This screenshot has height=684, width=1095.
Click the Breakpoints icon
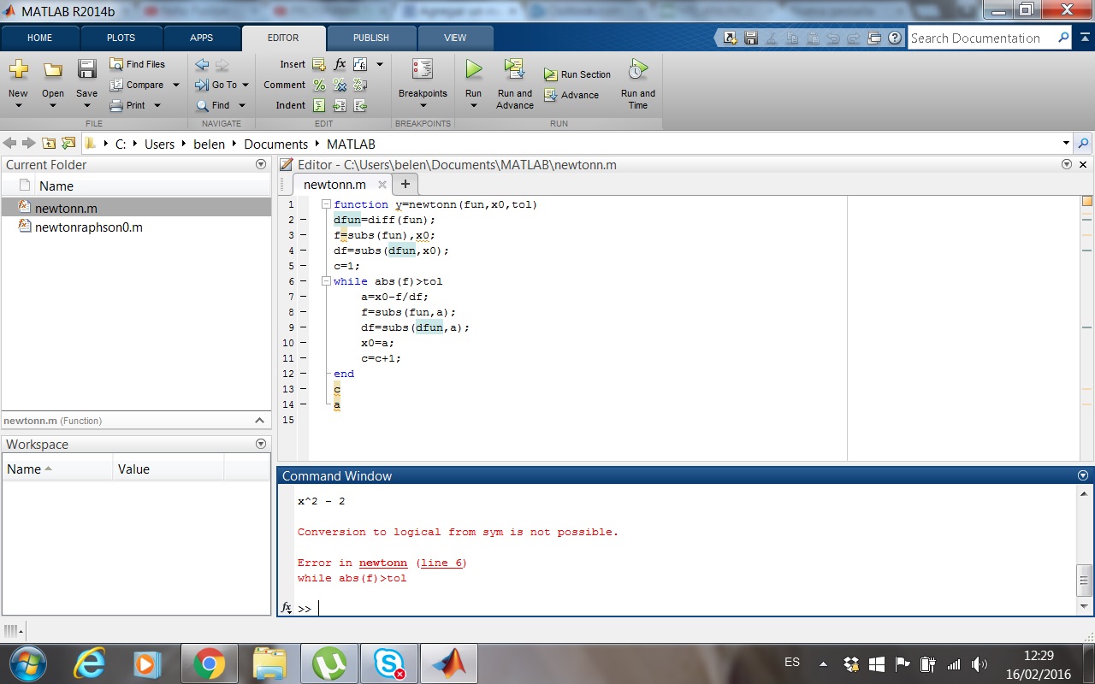pyautogui.click(x=423, y=69)
